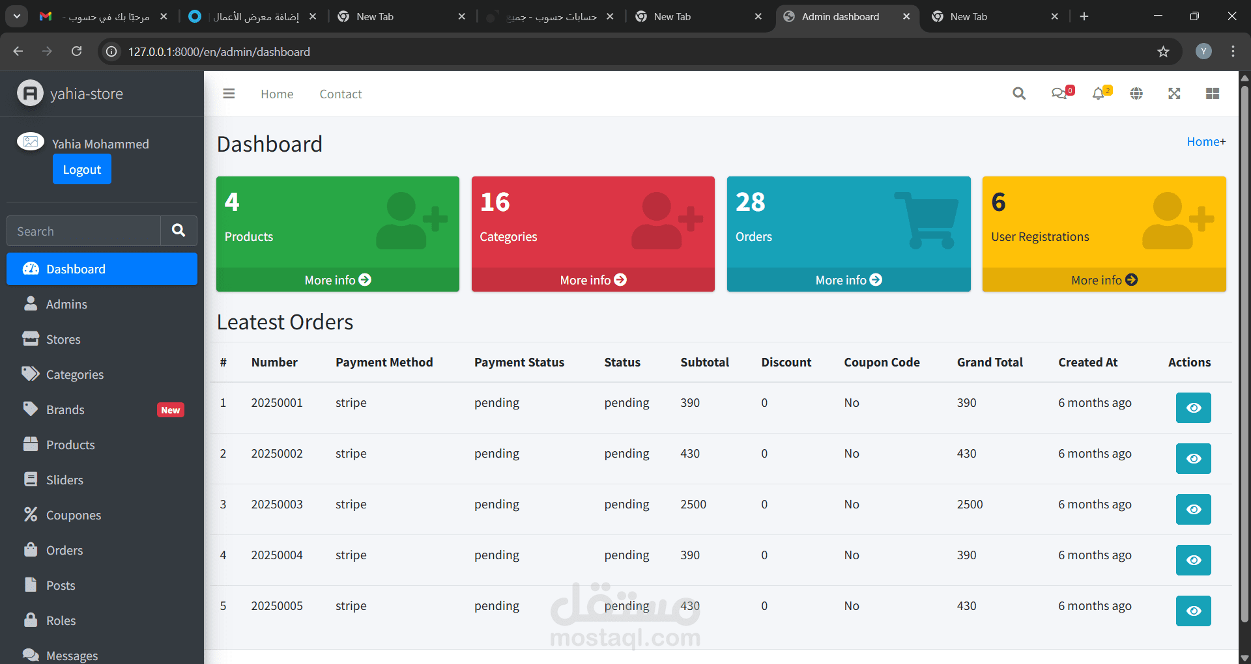
Task: Click the Messages chat icon in the sidebar
Action: [31, 655]
